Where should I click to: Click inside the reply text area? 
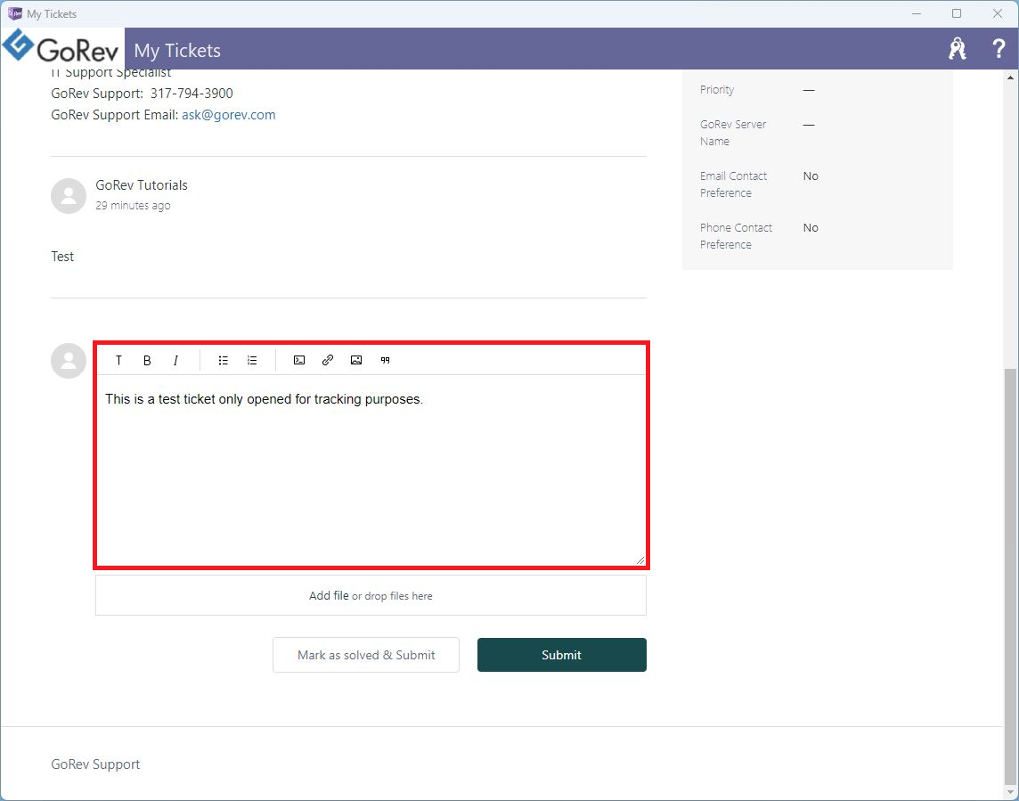[x=371, y=470]
